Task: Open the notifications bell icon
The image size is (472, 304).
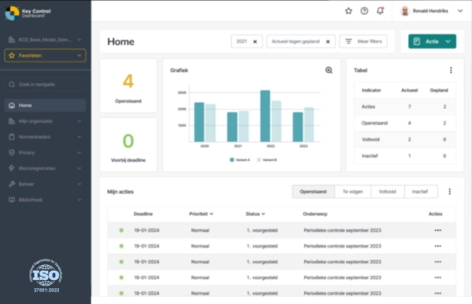Action: point(381,11)
